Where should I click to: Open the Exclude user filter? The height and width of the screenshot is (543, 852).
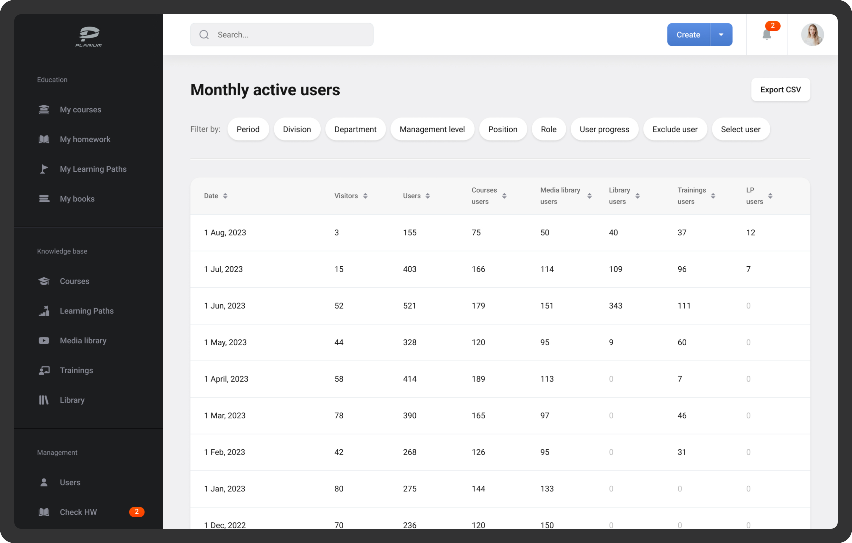click(675, 129)
